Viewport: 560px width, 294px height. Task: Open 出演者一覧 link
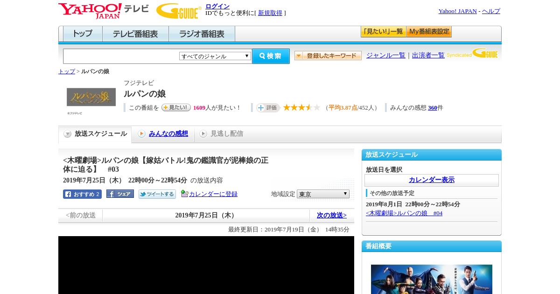428,55
